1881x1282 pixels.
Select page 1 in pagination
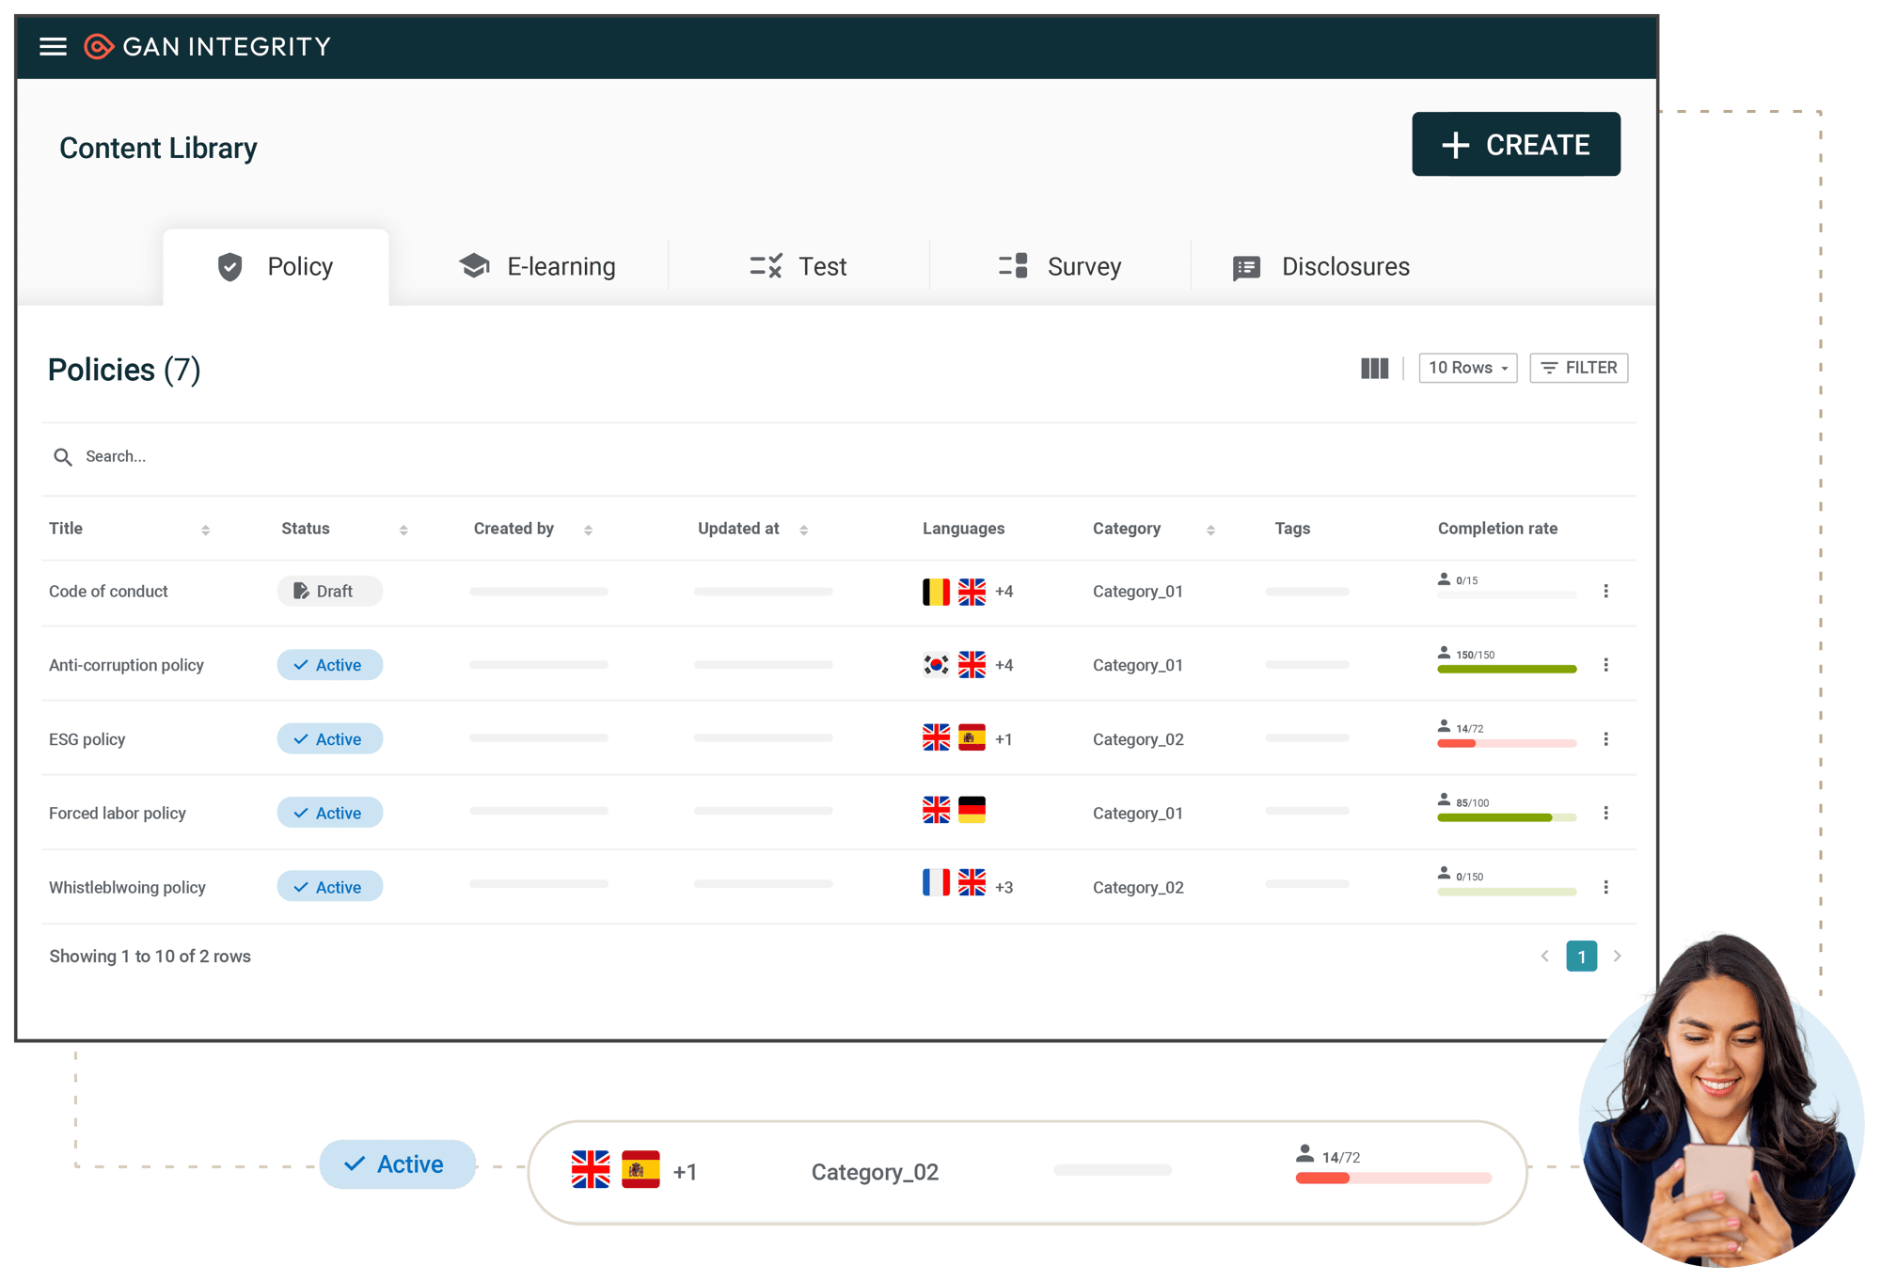coord(1581,956)
